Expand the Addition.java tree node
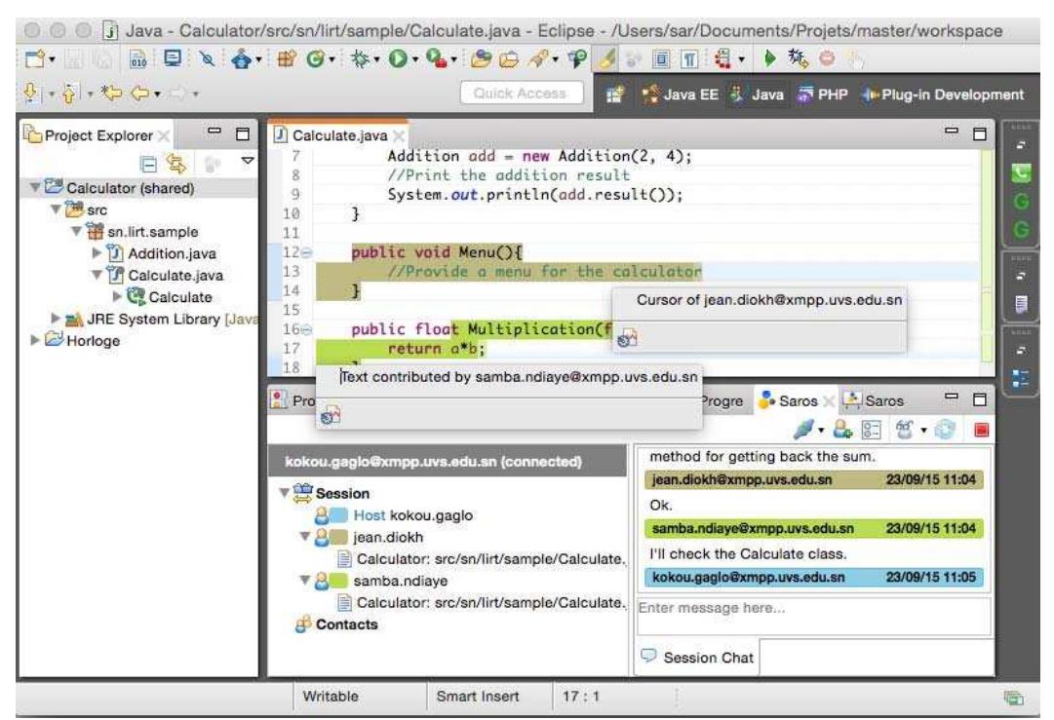 pos(97,252)
